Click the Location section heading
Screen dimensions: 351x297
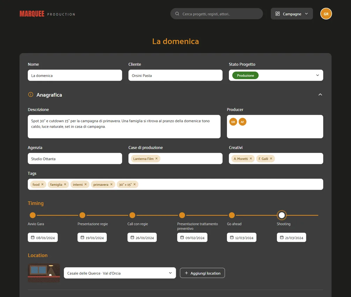[37, 255]
